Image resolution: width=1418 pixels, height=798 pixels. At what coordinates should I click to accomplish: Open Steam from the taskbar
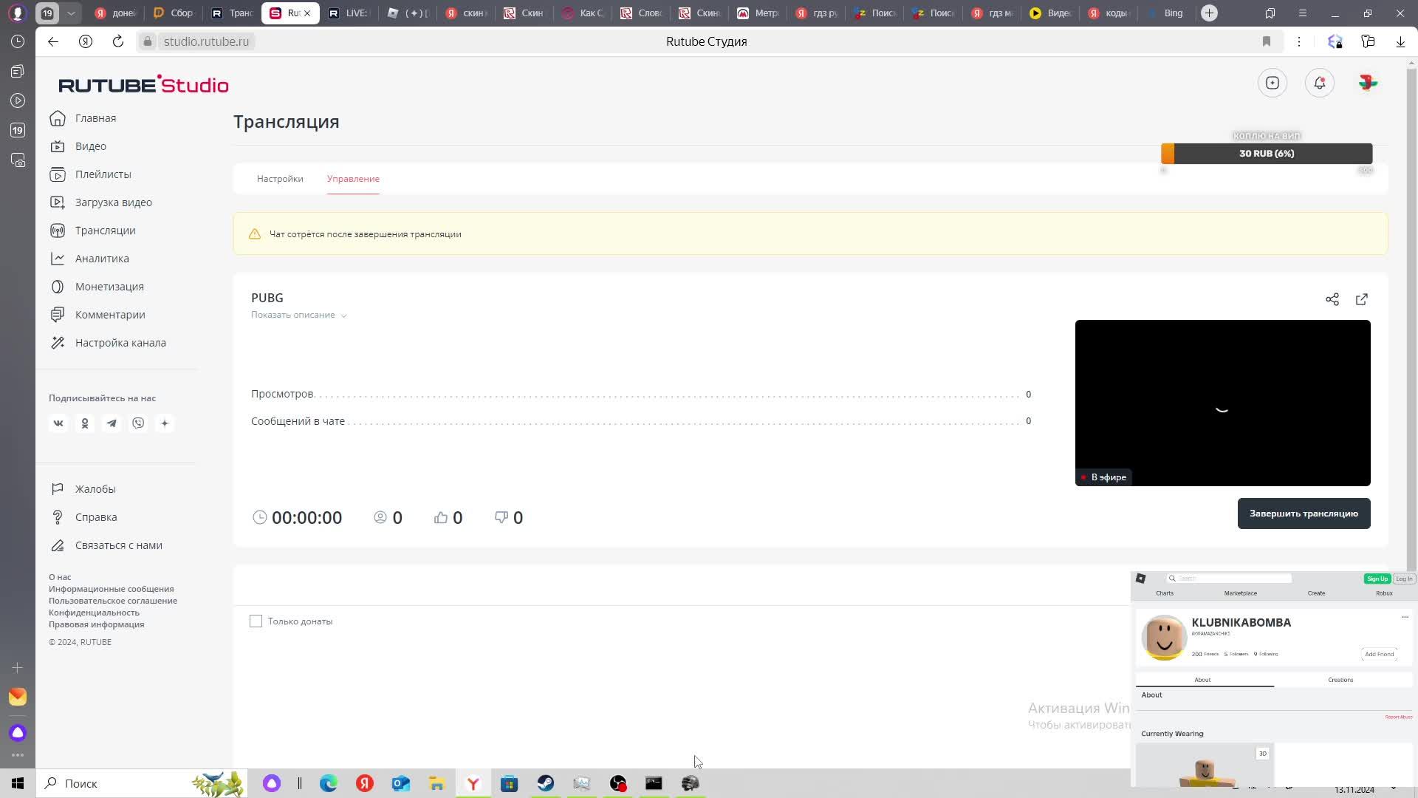pyautogui.click(x=545, y=783)
